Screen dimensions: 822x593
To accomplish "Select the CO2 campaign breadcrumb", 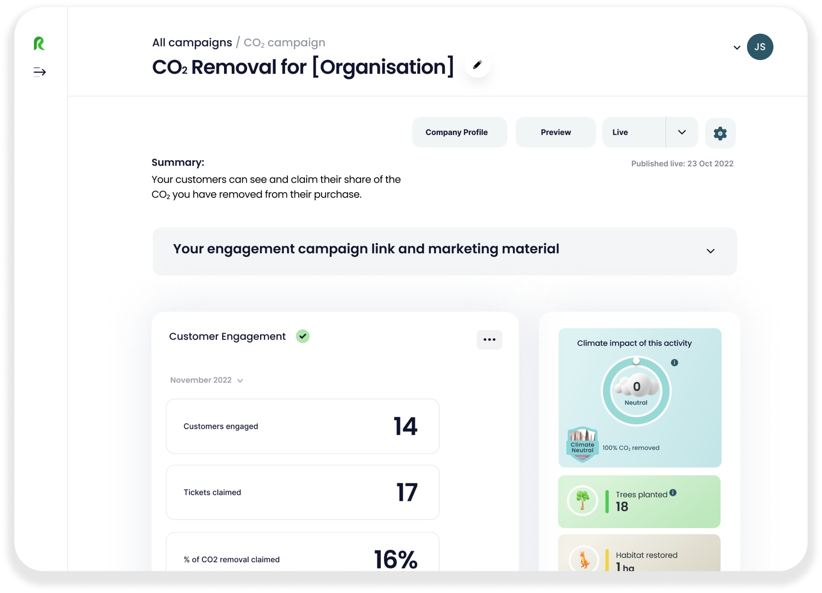I will point(284,42).
